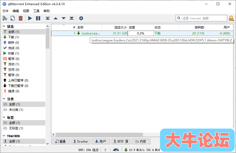Pause torrent with the pause toolbar icon

point(38,18)
